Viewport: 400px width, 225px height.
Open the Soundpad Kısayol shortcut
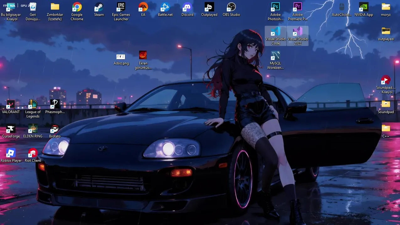[386, 84]
